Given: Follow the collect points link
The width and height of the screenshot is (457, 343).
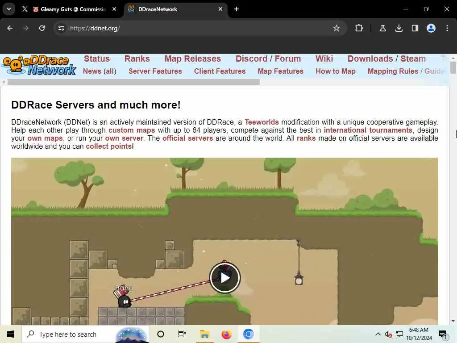Looking at the screenshot, I should (x=109, y=146).
